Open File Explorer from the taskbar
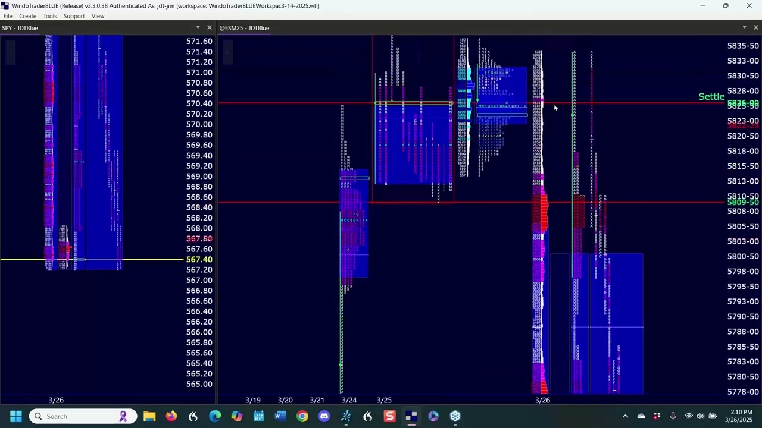The width and height of the screenshot is (762, 428). pyautogui.click(x=149, y=416)
